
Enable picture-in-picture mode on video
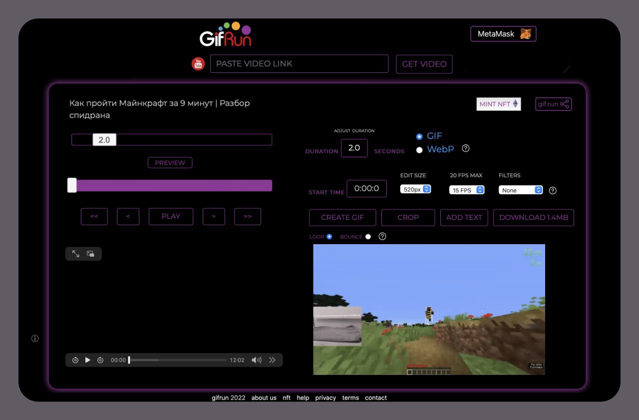click(x=90, y=254)
